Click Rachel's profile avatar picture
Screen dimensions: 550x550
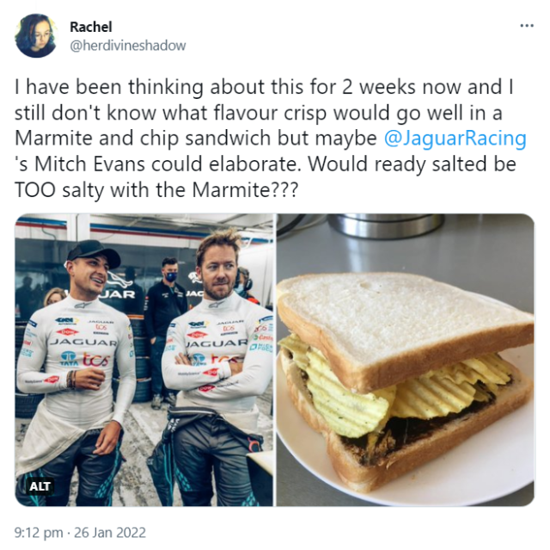click(x=36, y=35)
